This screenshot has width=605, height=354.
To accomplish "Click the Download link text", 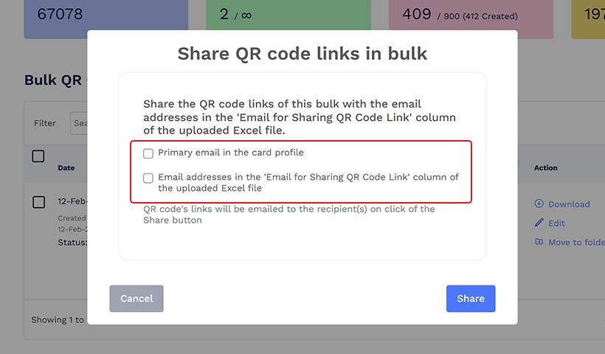I will click(569, 204).
